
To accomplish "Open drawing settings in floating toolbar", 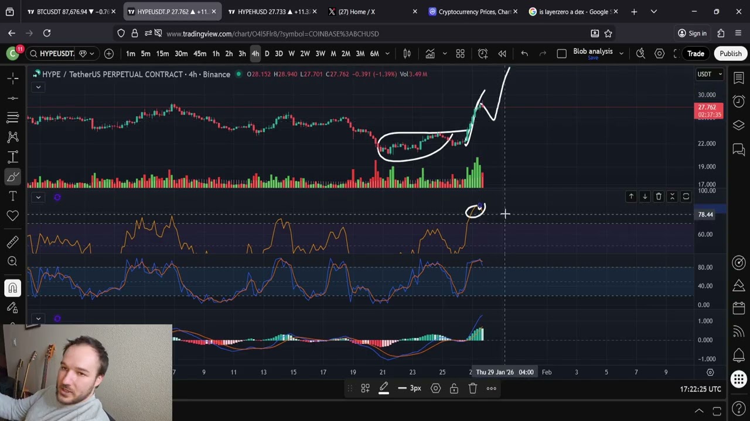I will (435, 388).
